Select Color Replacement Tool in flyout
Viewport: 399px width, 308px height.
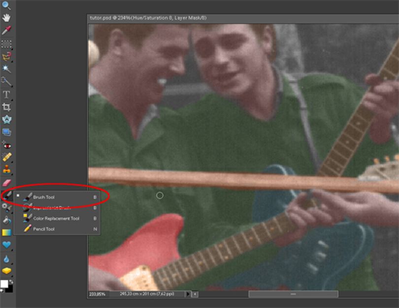click(57, 218)
